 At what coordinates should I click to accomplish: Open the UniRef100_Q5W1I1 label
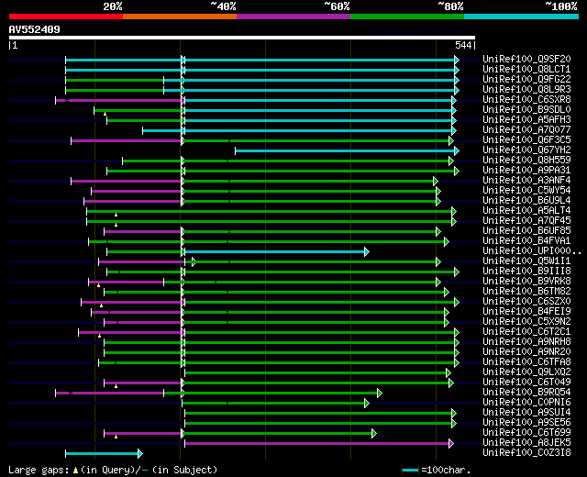coord(526,261)
